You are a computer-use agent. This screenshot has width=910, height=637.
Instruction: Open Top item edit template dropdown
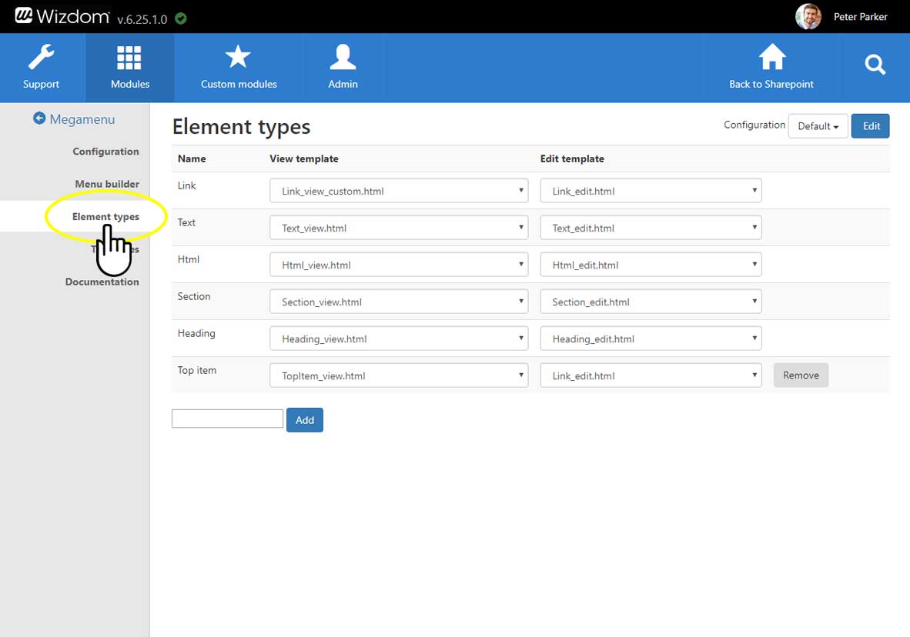[x=651, y=375]
